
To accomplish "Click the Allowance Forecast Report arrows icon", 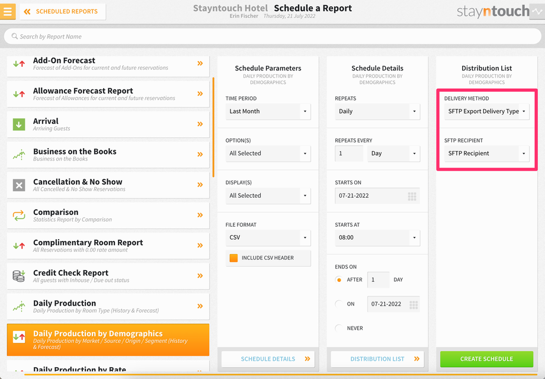I will [x=19, y=94].
